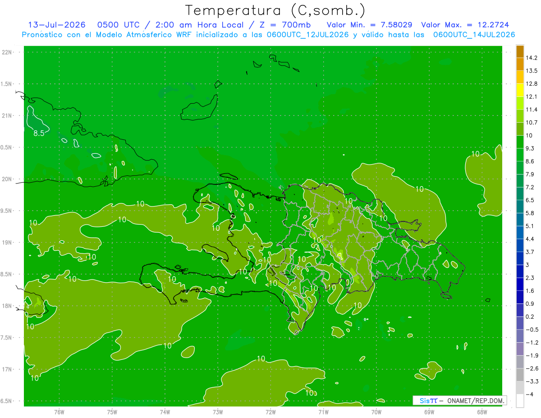
Task: Click '2:00 am Hora Local' text
Action: (x=199, y=25)
